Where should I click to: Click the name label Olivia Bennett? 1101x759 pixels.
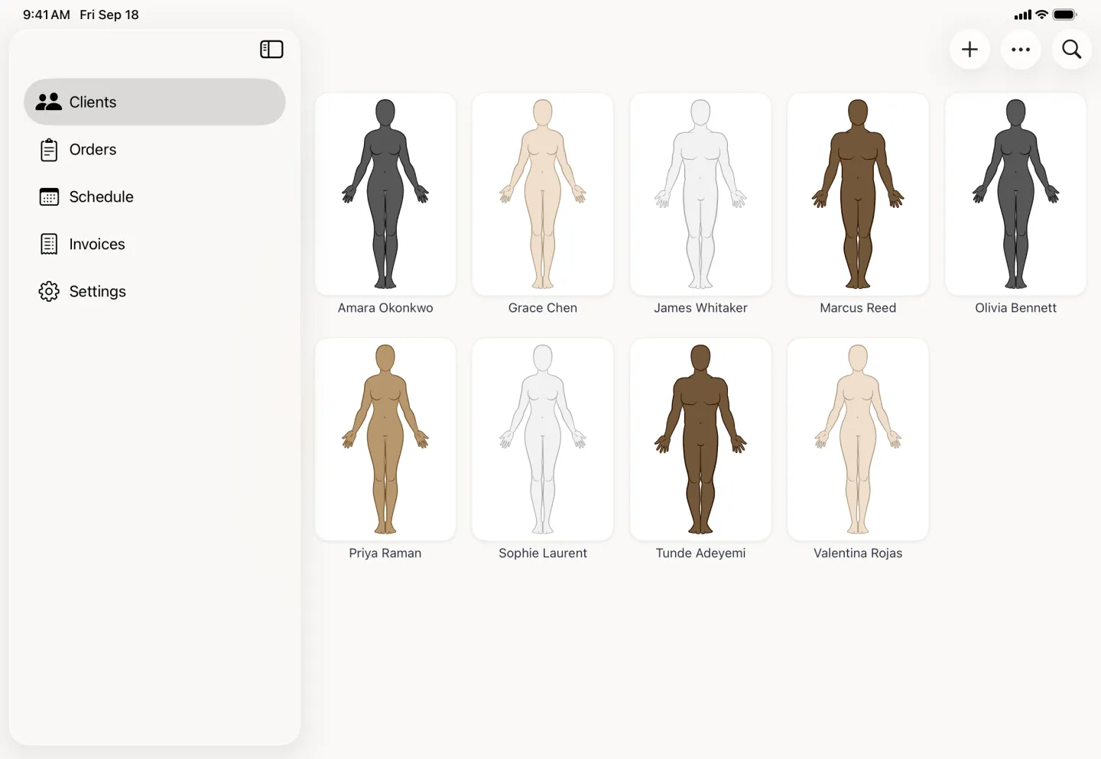[1015, 308]
